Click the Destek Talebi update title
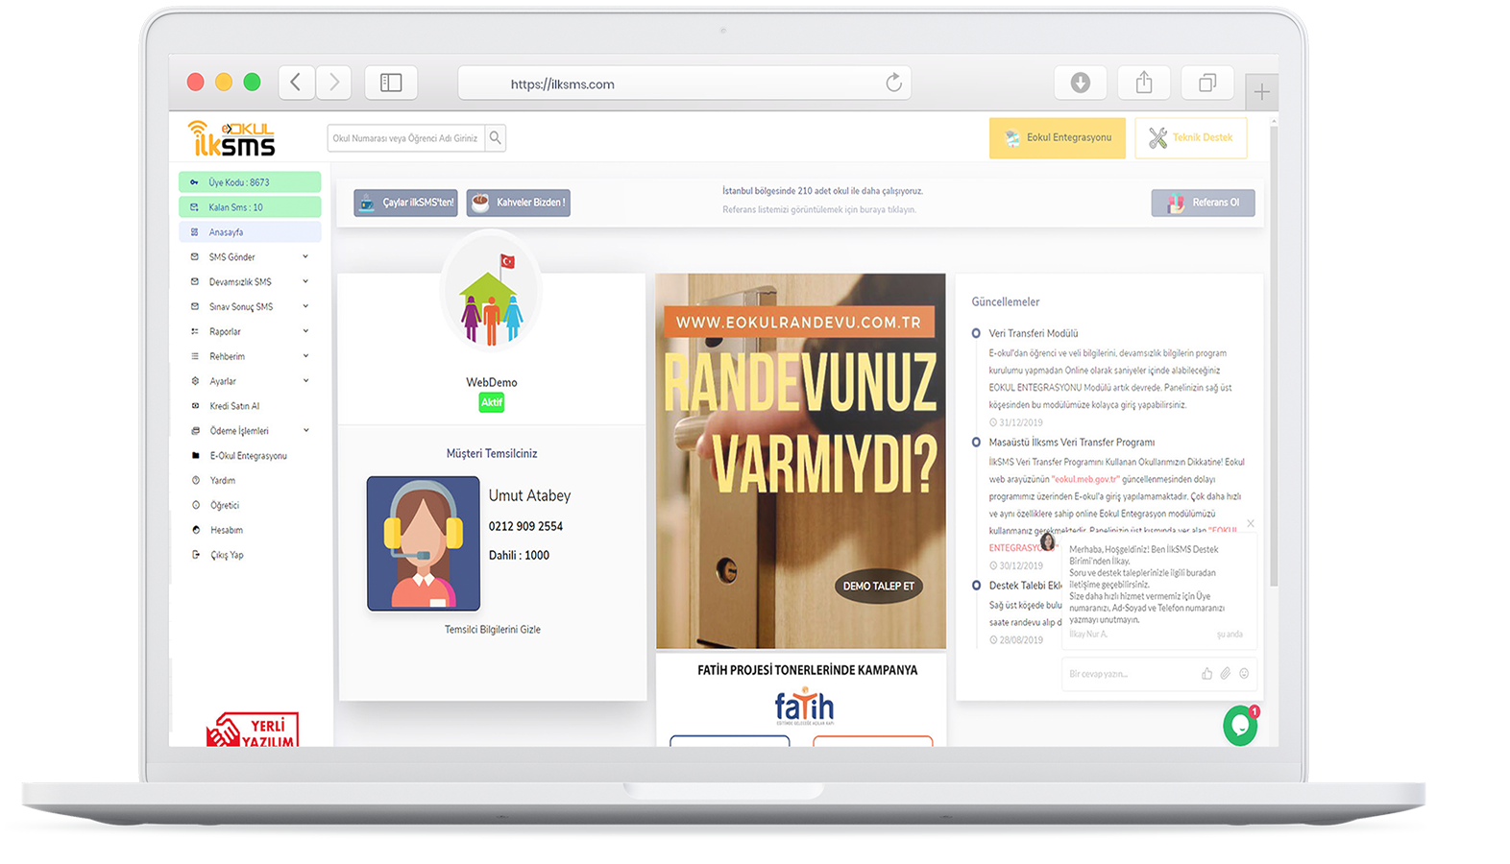 (1025, 586)
